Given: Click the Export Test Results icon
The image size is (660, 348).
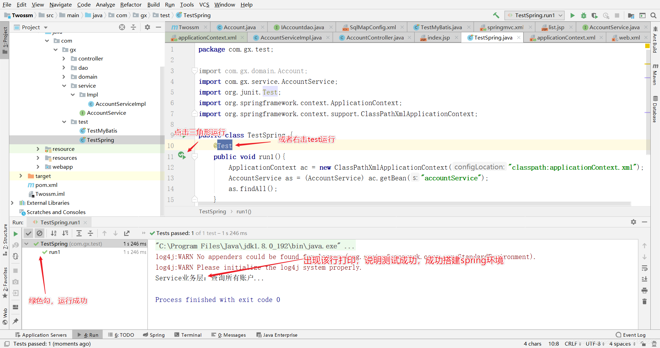Looking at the screenshot, I should [127, 233].
